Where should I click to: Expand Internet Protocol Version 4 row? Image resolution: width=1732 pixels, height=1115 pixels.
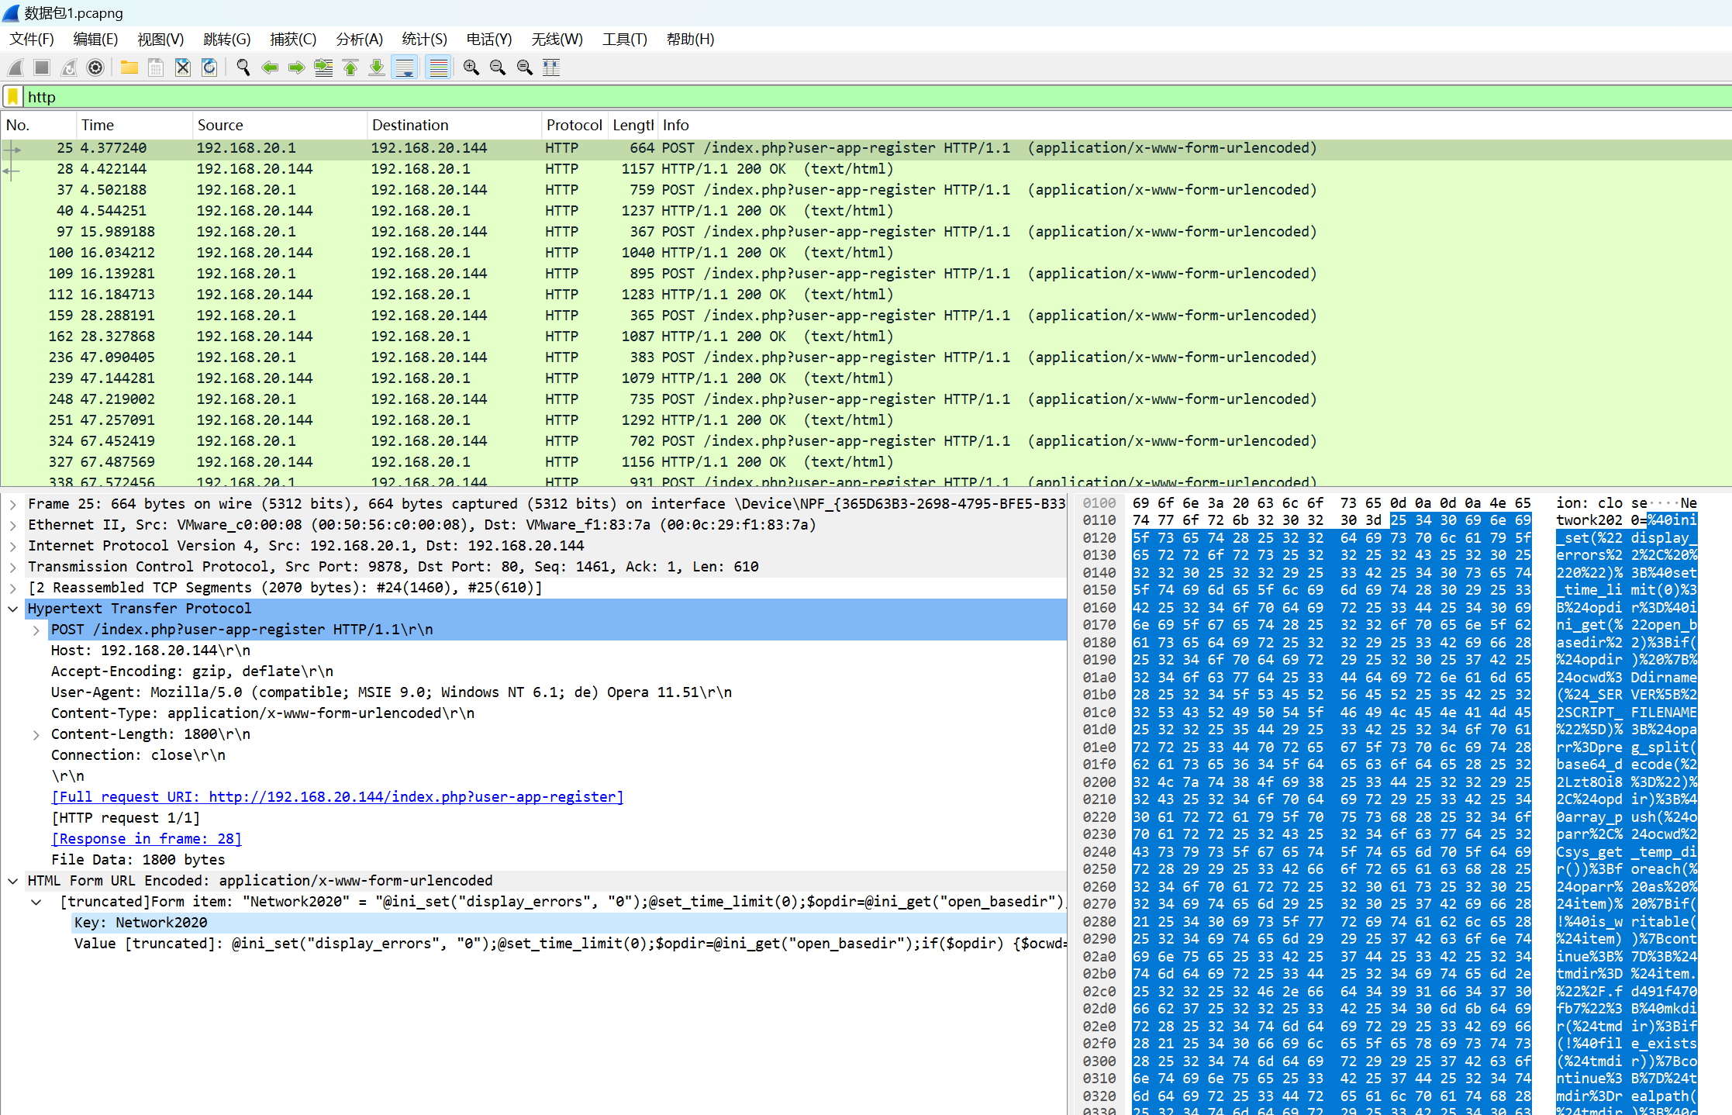(x=13, y=546)
